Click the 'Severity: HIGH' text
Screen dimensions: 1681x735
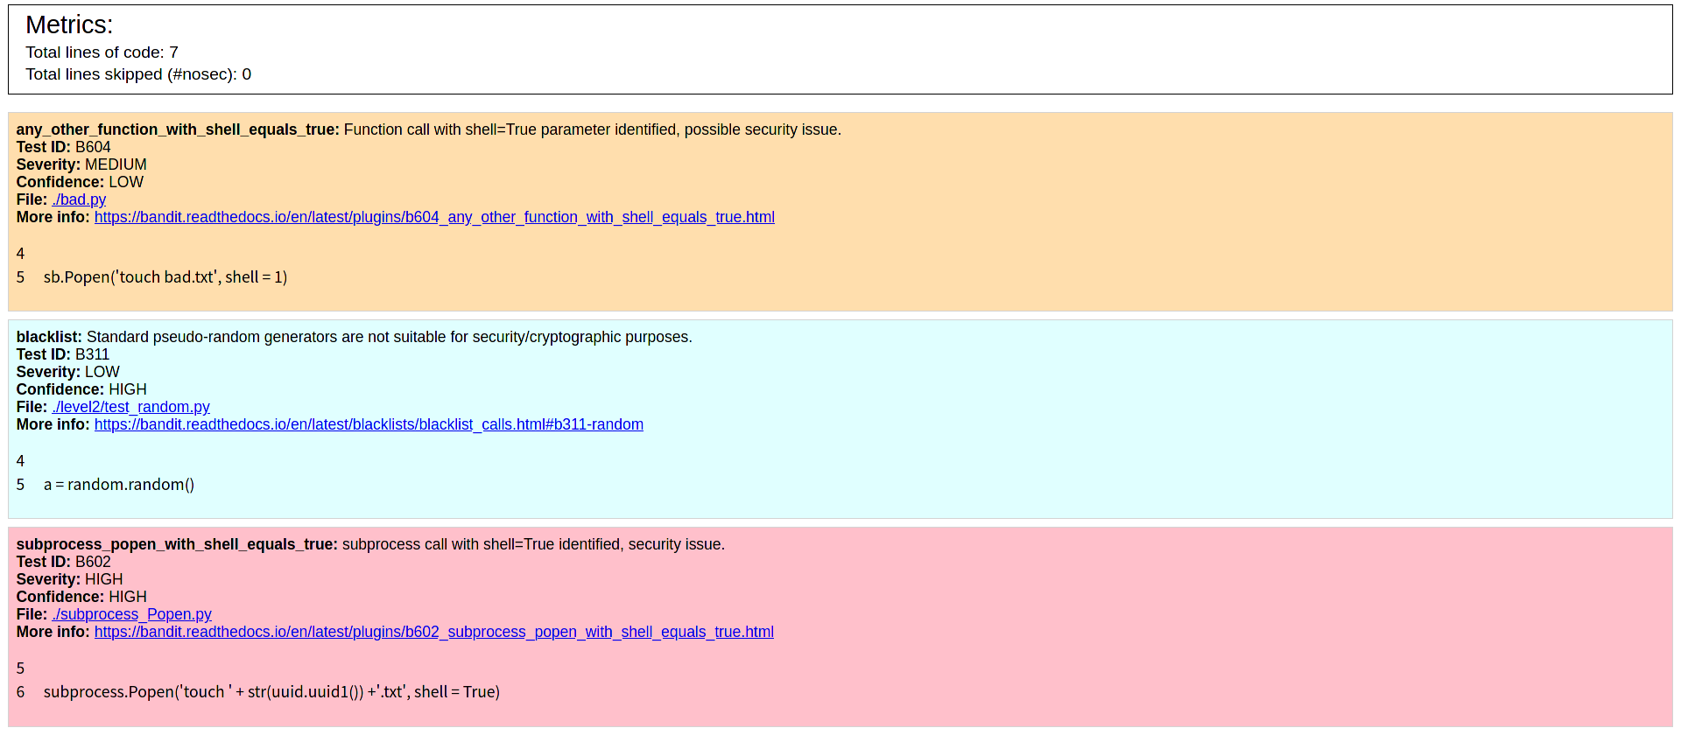click(69, 579)
